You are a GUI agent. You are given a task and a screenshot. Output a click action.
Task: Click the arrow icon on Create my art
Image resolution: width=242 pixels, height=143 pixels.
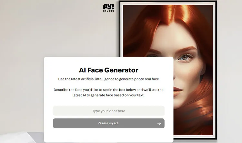point(159,123)
